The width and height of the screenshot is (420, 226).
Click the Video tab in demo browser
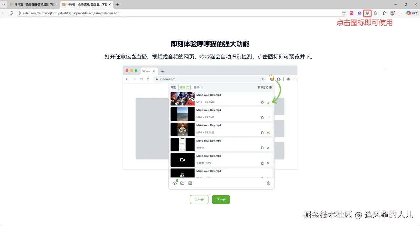(x=149, y=71)
